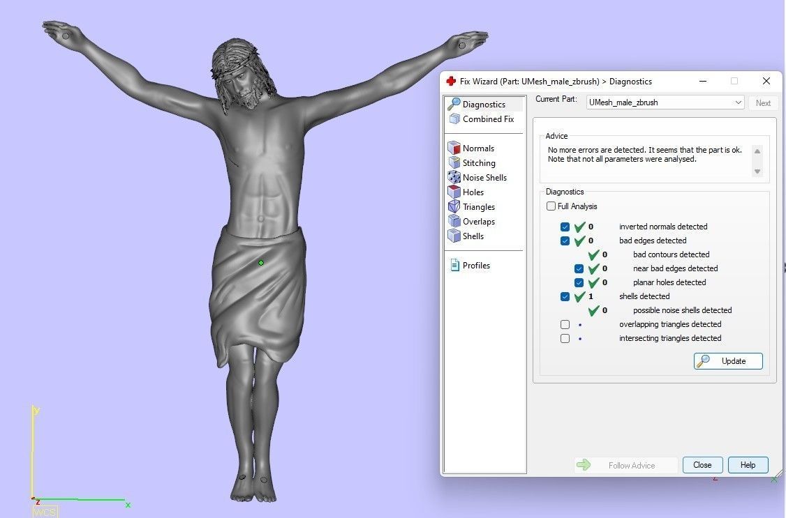Open Help for the Fix Wizard

(x=748, y=465)
